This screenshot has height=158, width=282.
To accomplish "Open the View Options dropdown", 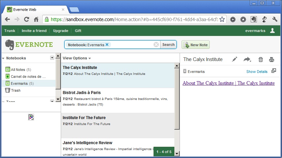I will [x=77, y=58].
